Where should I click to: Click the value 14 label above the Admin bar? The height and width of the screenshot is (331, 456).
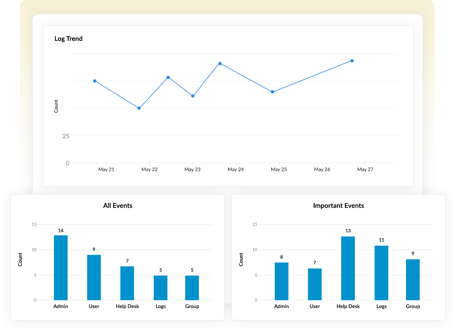61,230
